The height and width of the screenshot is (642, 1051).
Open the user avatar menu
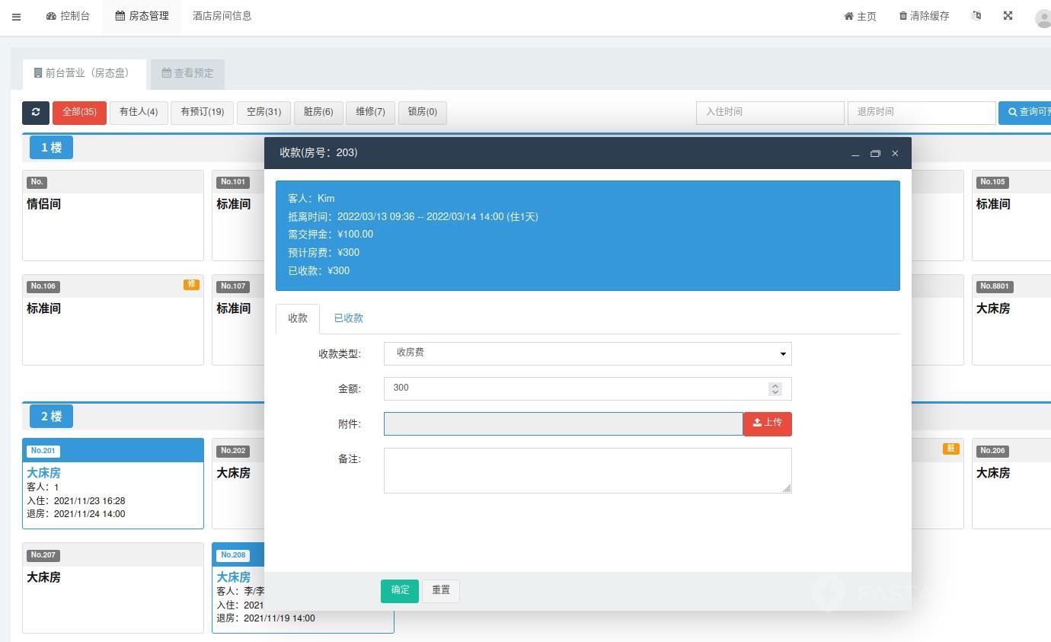1043,18
